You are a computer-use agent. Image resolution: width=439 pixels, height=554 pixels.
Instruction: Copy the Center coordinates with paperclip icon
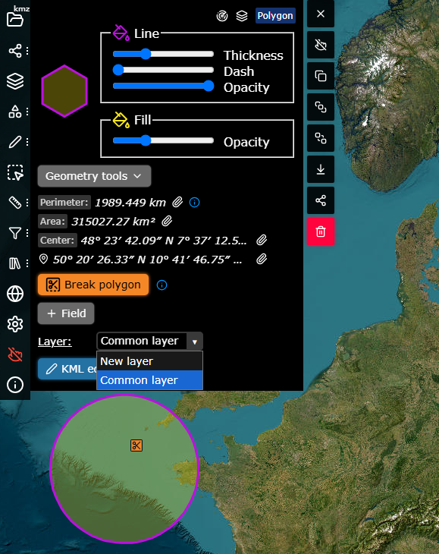click(x=262, y=241)
